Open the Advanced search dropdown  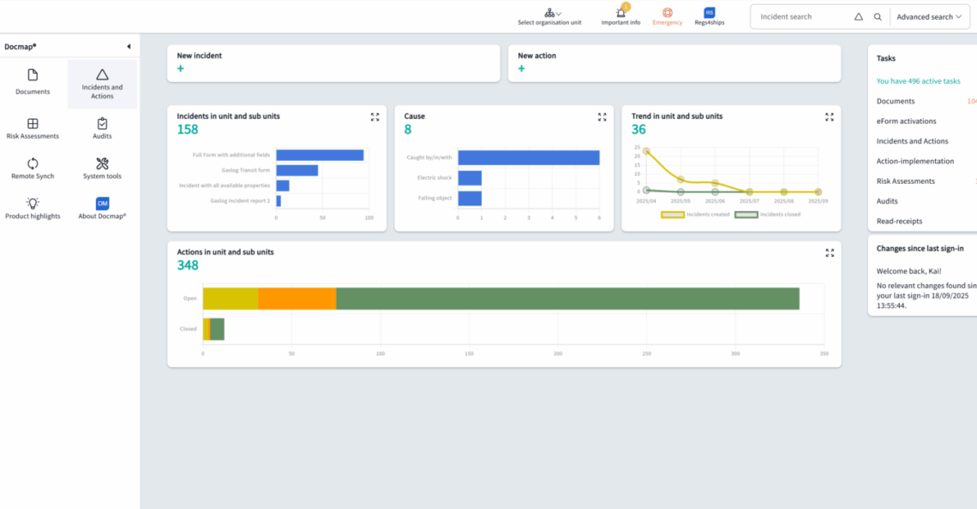click(x=929, y=17)
